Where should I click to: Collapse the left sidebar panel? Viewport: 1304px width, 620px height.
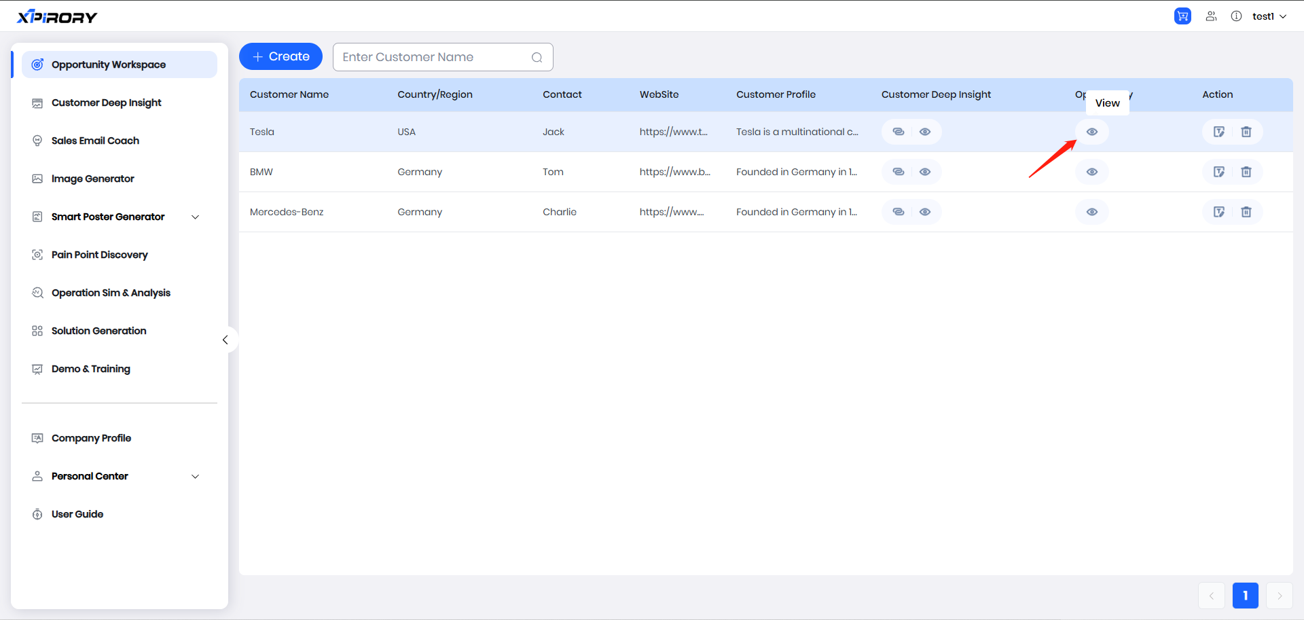tap(225, 340)
